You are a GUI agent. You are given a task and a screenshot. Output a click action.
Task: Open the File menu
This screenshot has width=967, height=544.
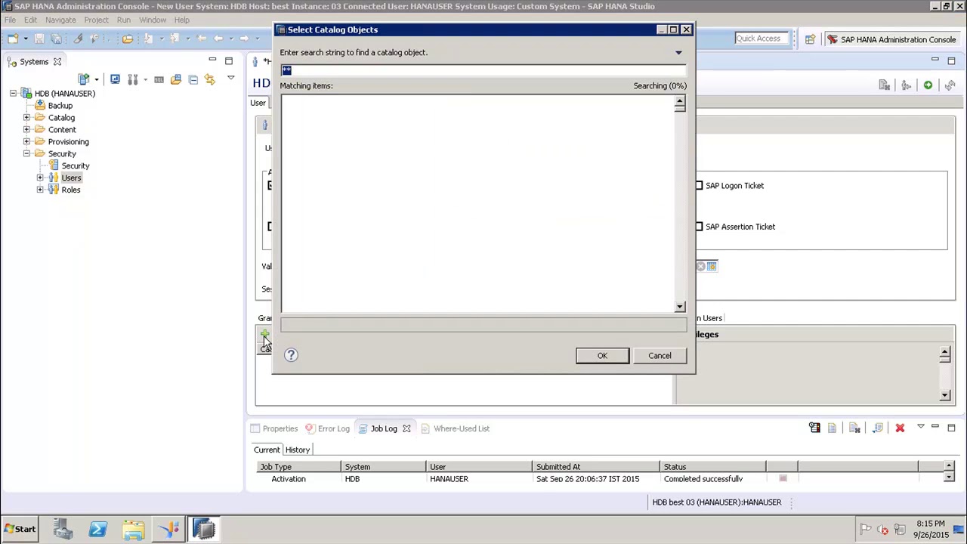(10, 20)
